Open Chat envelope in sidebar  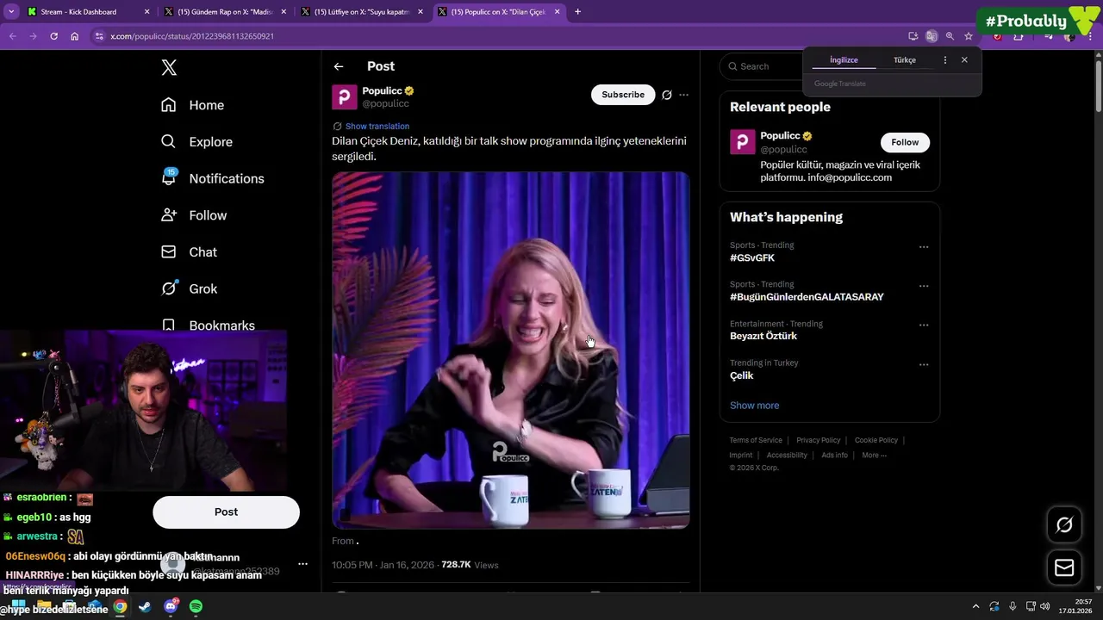(x=169, y=251)
